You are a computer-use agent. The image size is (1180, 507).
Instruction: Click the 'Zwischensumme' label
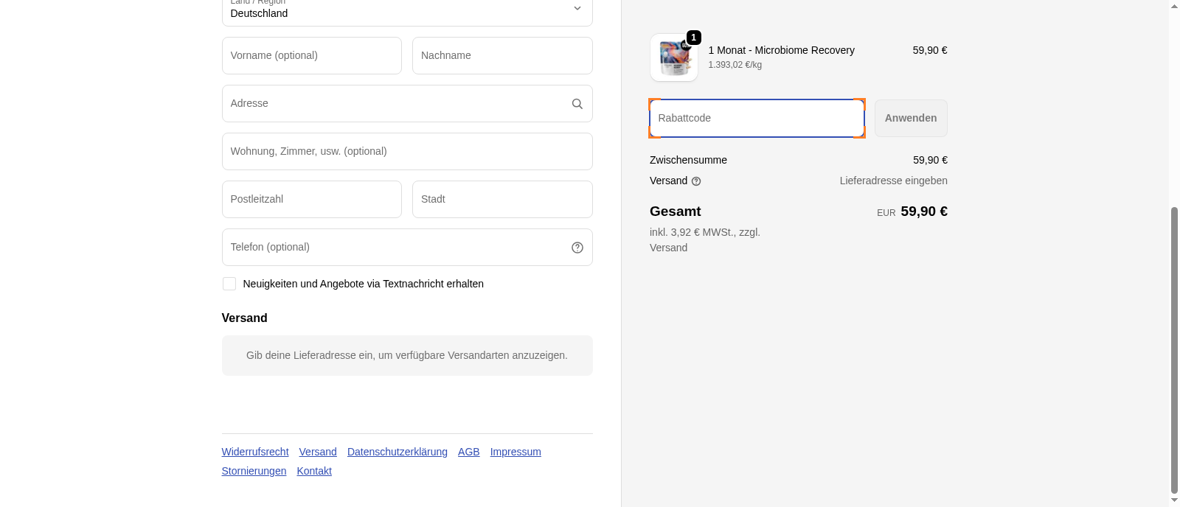click(x=688, y=160)
